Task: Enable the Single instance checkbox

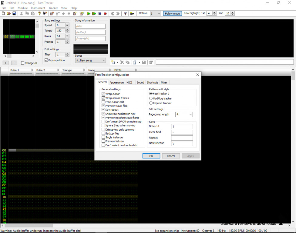Action: pyautogui.click(x=103, y=137)
